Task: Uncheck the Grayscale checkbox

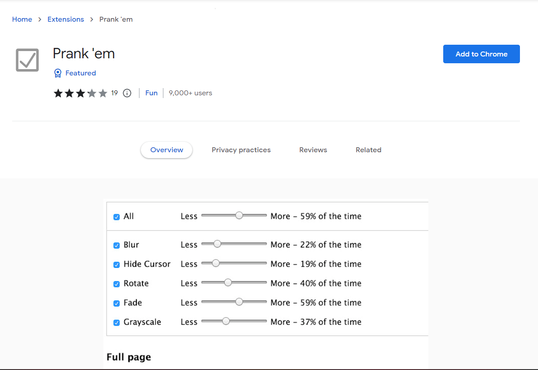Action: coord(116,323)
